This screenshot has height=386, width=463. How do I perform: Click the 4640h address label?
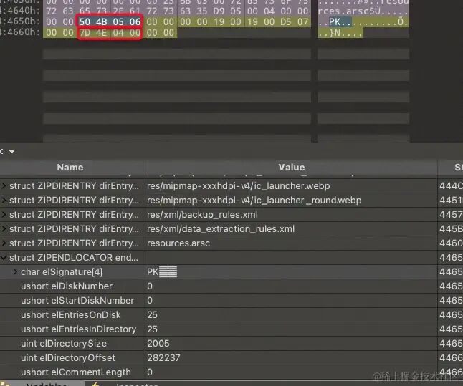(20, 11)
